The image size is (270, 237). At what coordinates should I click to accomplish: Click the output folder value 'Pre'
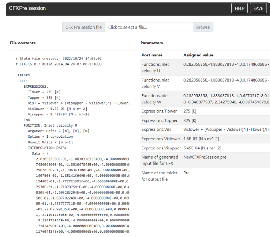[187, 173]
